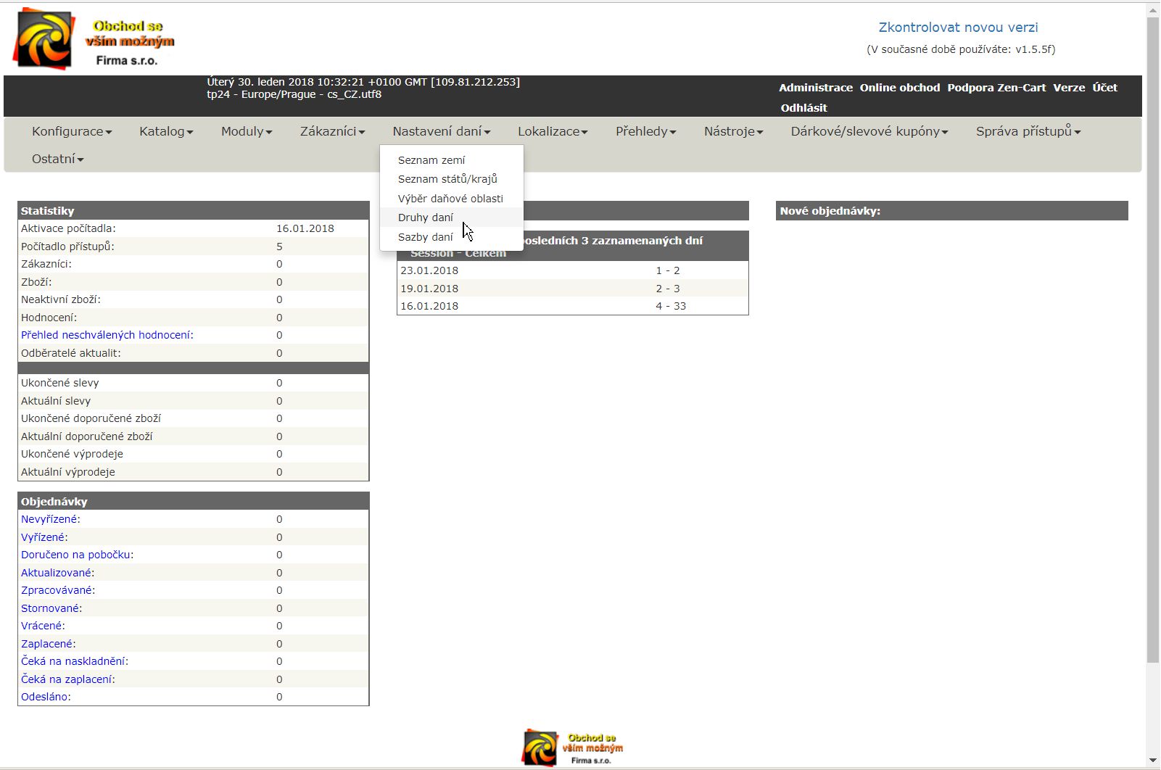Viewport: 1161px width, 770px height.
Task: Open the Katalog dropdown menu
Action: click(166, 131)
